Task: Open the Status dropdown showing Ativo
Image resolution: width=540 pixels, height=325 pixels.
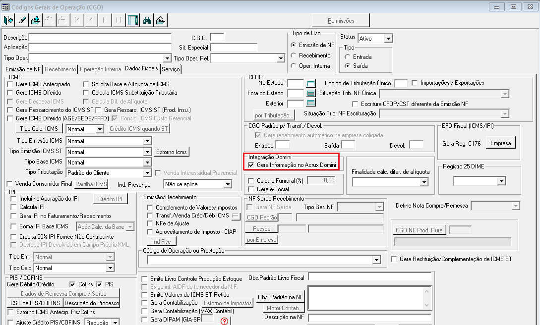Action: [x=388, y=39]
